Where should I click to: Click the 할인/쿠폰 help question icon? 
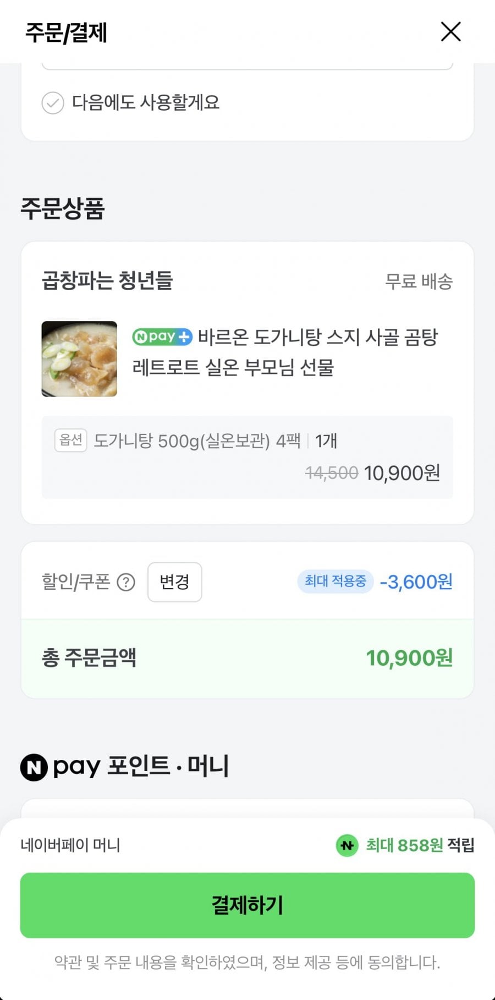pyautogui.click(x=126, y=582)
